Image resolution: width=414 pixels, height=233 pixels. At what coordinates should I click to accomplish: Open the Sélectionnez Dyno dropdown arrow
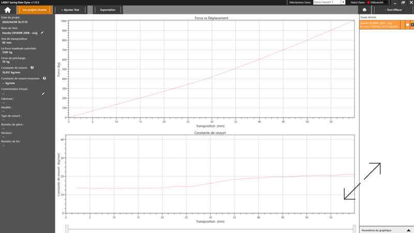pyautogui.click(x=343, y=3)
